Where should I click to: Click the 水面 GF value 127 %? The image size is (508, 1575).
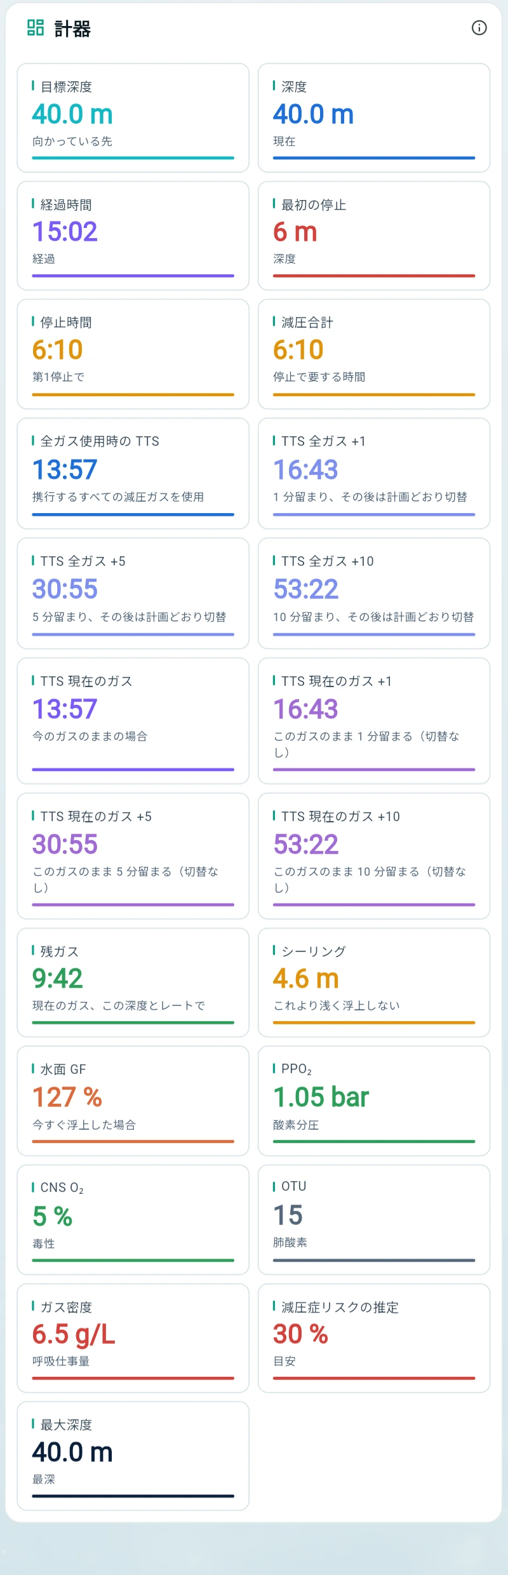pos(67,1097)
